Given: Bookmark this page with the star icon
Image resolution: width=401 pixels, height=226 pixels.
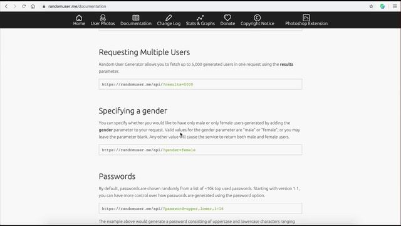Looking at the screenshot, I should pos(371,6).
